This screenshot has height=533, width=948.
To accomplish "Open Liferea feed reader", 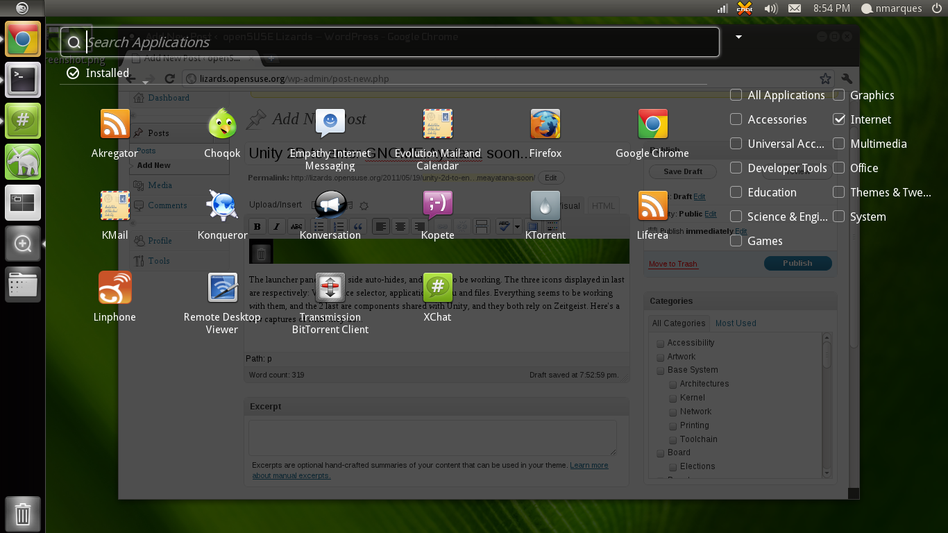I will [x=652, y=216].
